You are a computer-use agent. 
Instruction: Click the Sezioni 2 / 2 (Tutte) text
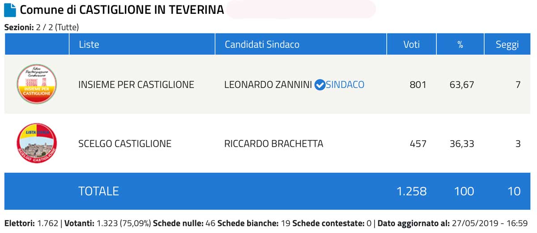(x=42, y=27)
